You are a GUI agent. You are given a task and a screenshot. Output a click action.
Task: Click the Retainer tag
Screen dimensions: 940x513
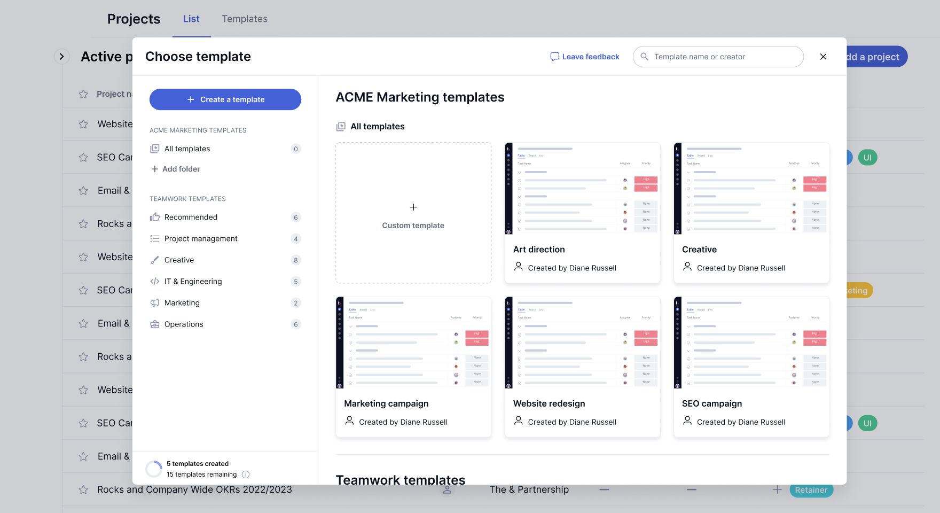811,490
